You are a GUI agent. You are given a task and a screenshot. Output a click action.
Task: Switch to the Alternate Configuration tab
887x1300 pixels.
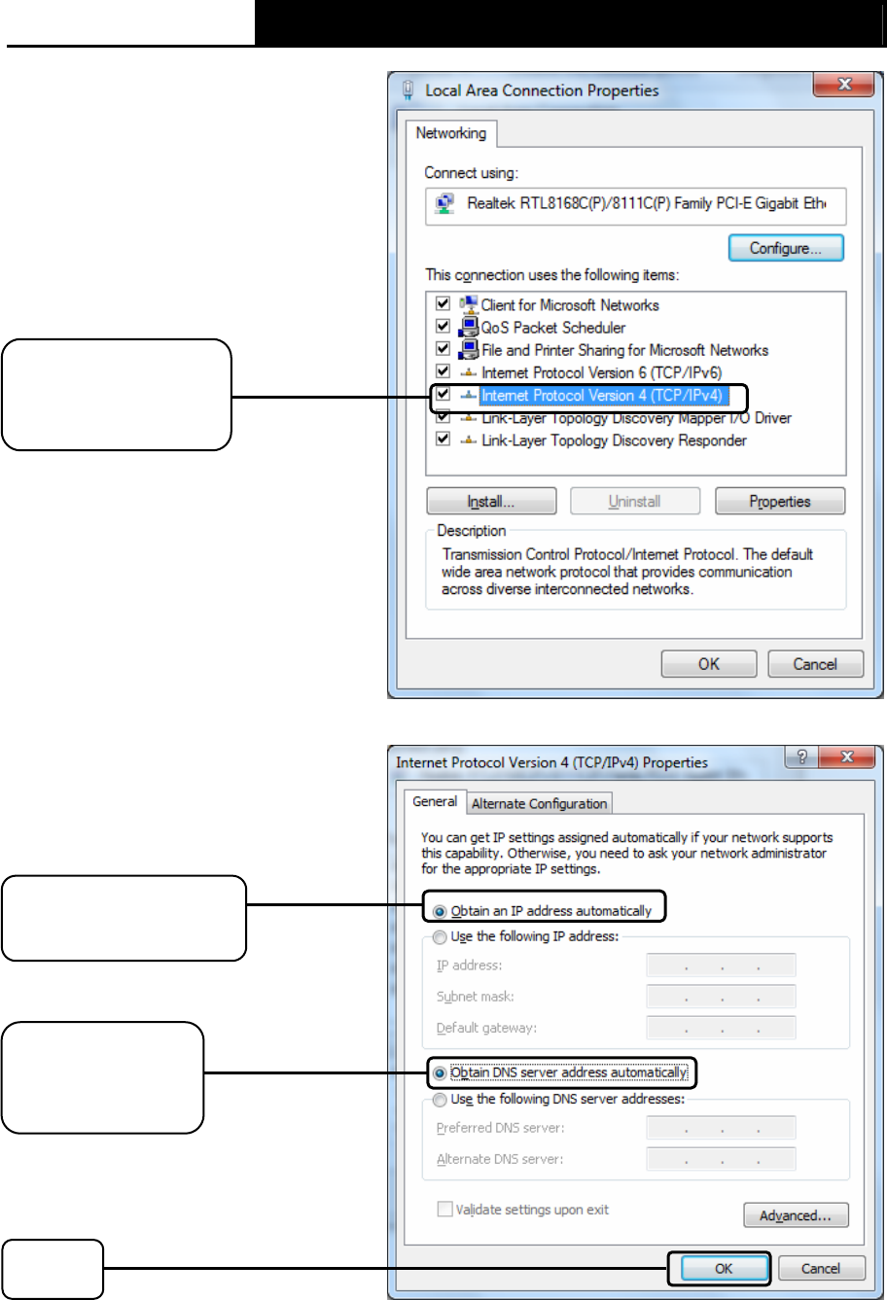pos(539,803)
